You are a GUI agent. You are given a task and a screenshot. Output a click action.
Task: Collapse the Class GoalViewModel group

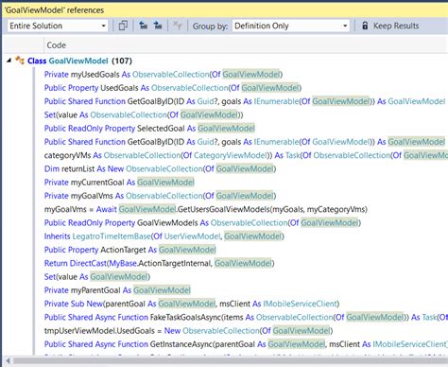9,61
